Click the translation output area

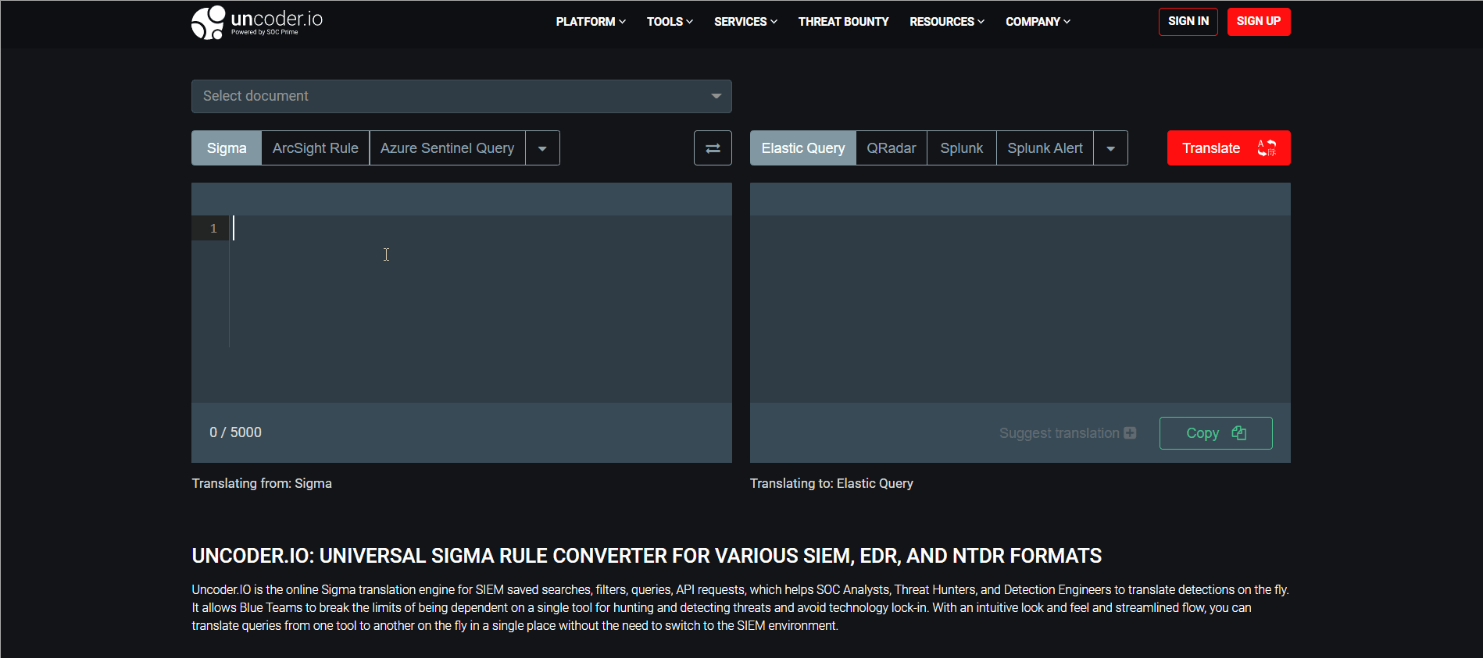click(x=1020, y=308)
